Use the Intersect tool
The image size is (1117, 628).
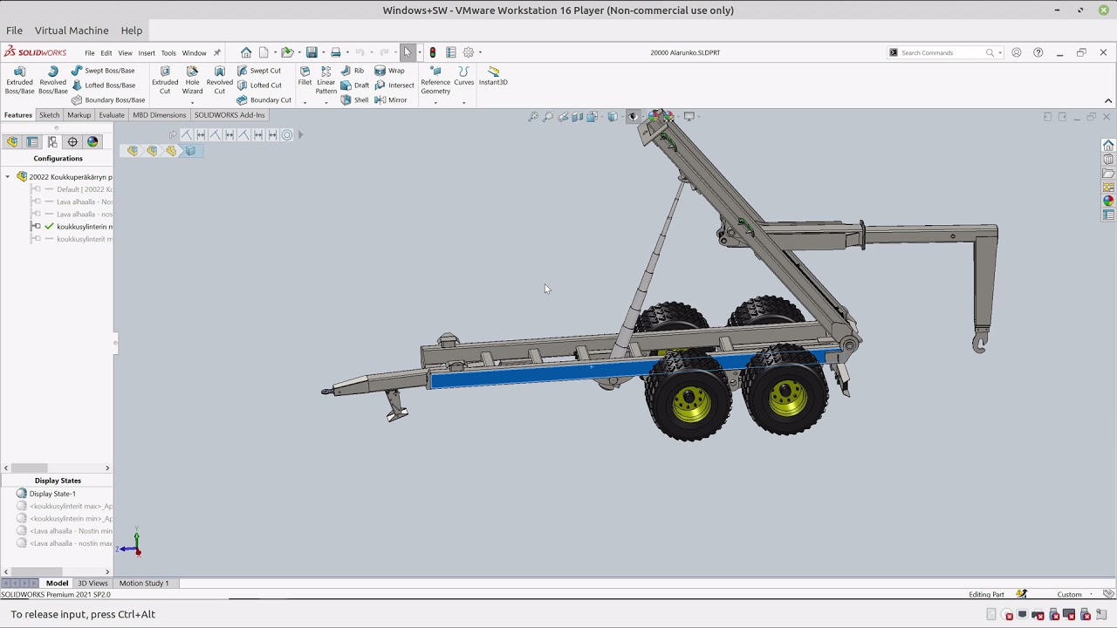point(394,85)
